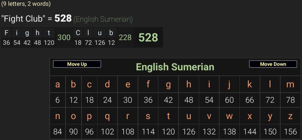Image resolution: width=302 pixels, height=140 pixels.
Task: Click value 24 in cipher table
Action: pyautogui.click(x=107, y=100)
